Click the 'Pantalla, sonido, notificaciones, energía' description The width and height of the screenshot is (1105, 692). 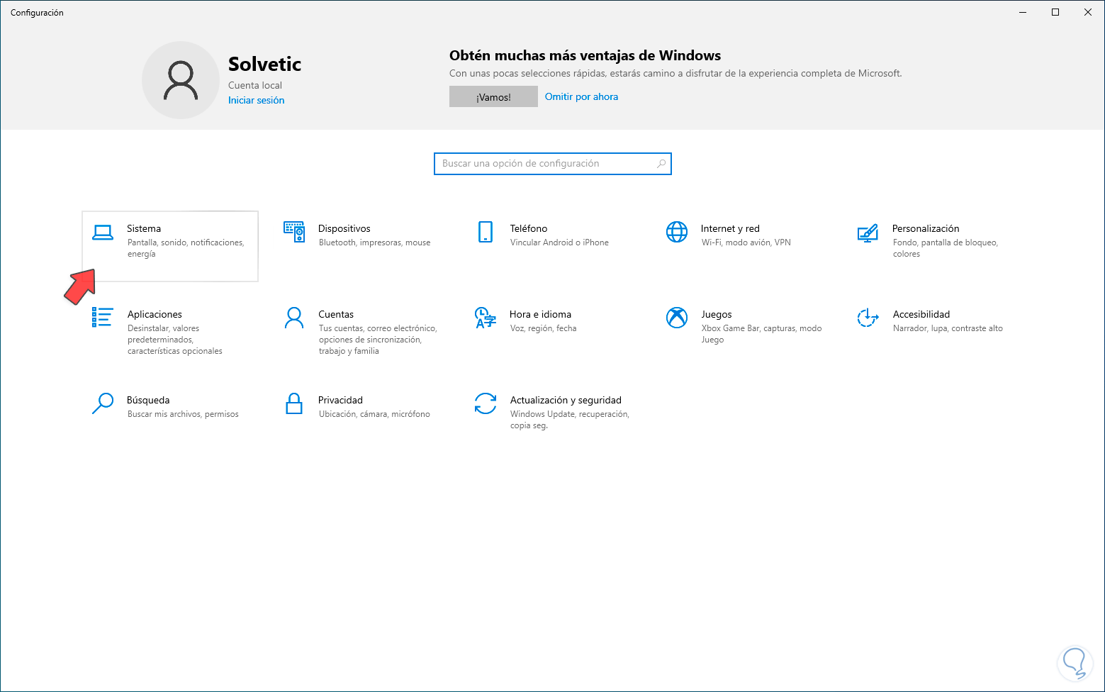point(186,248)
